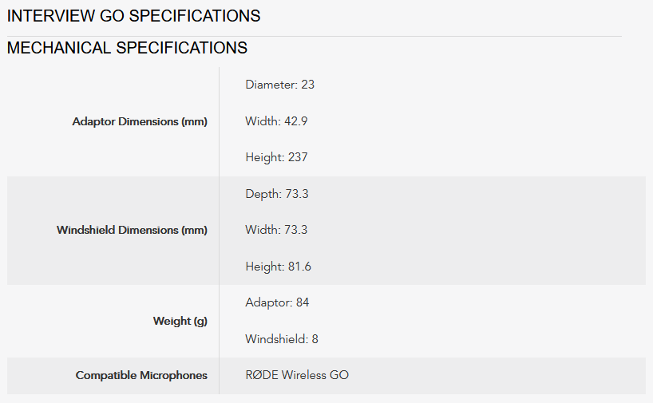The image size is (653, 403).
Task: Click the Windshield: 8 weight value
Action: click(282, 339)
